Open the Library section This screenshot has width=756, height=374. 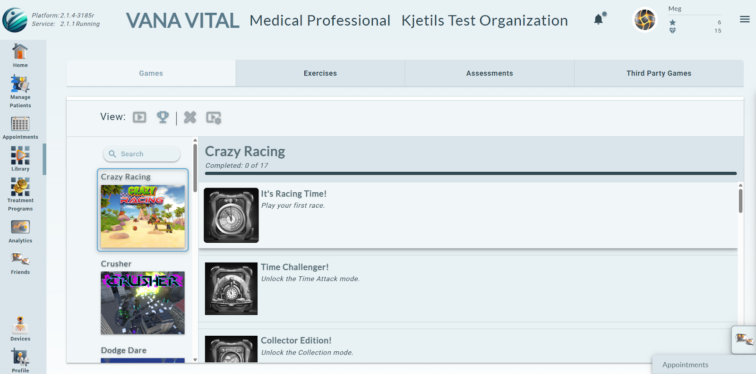(20, 159)
